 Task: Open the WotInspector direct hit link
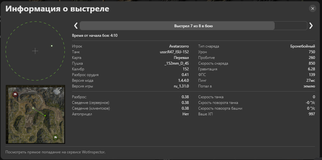click(x=55, y=152)
